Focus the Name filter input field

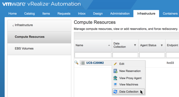pos(93,55)
